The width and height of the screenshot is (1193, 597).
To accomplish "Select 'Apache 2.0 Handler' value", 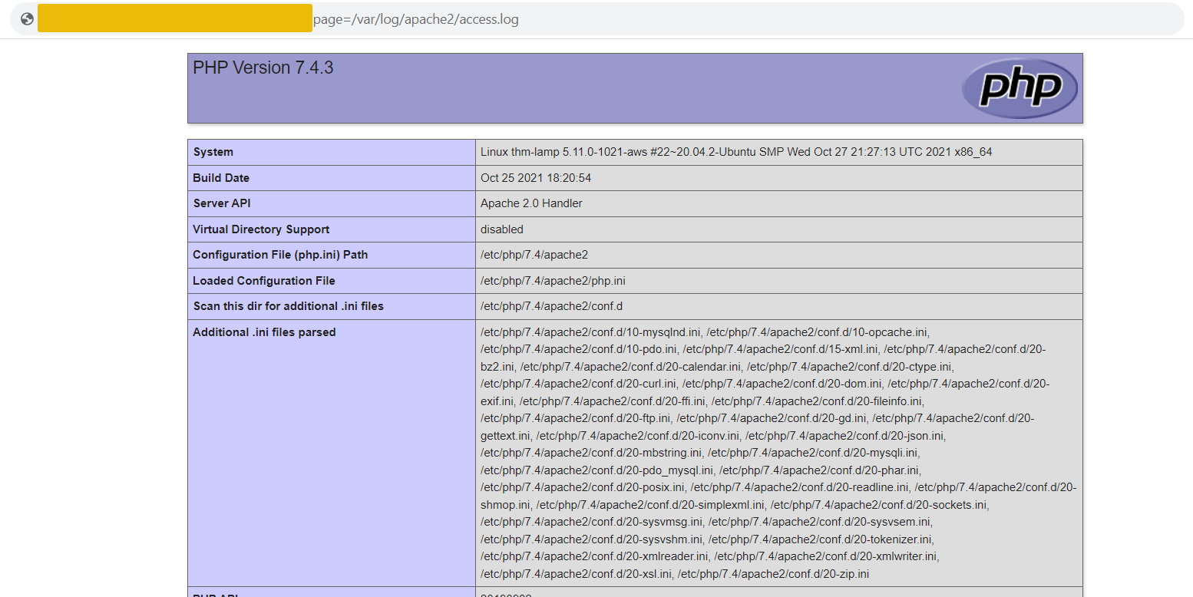I will point(531,203).
